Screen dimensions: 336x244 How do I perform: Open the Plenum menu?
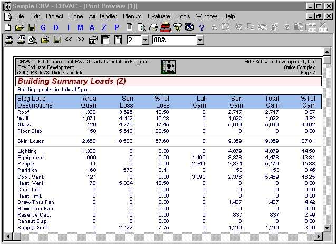[x=132, y=16]
